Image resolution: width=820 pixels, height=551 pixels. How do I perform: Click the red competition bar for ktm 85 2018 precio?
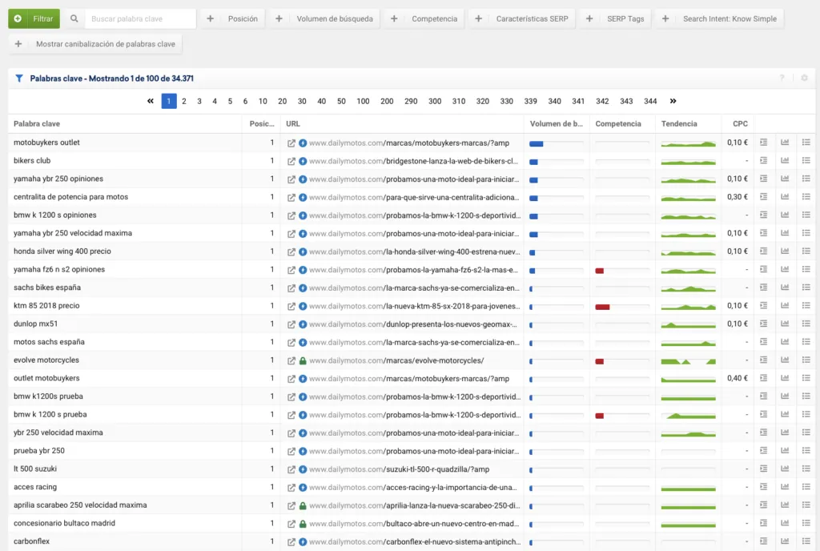pos(602,307)
